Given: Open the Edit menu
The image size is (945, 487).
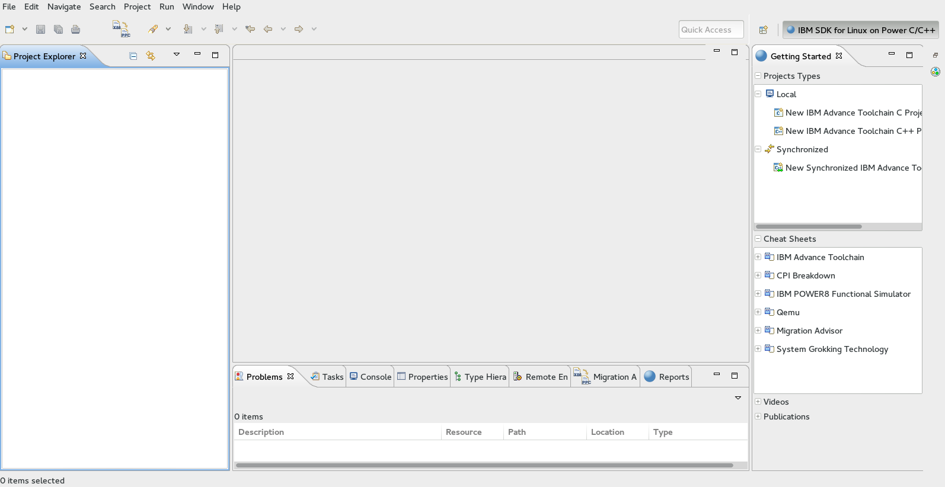Looking at the screenshot, I should click(x=31, y=7).
